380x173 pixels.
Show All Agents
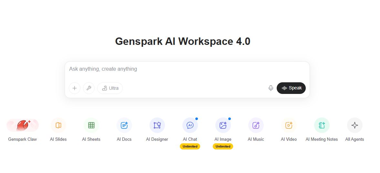355,125
